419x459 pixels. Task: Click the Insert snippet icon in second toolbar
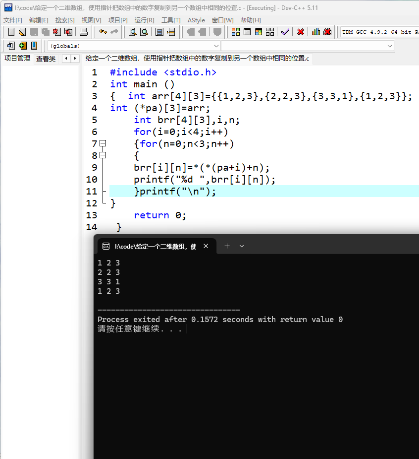pos(11,46)
